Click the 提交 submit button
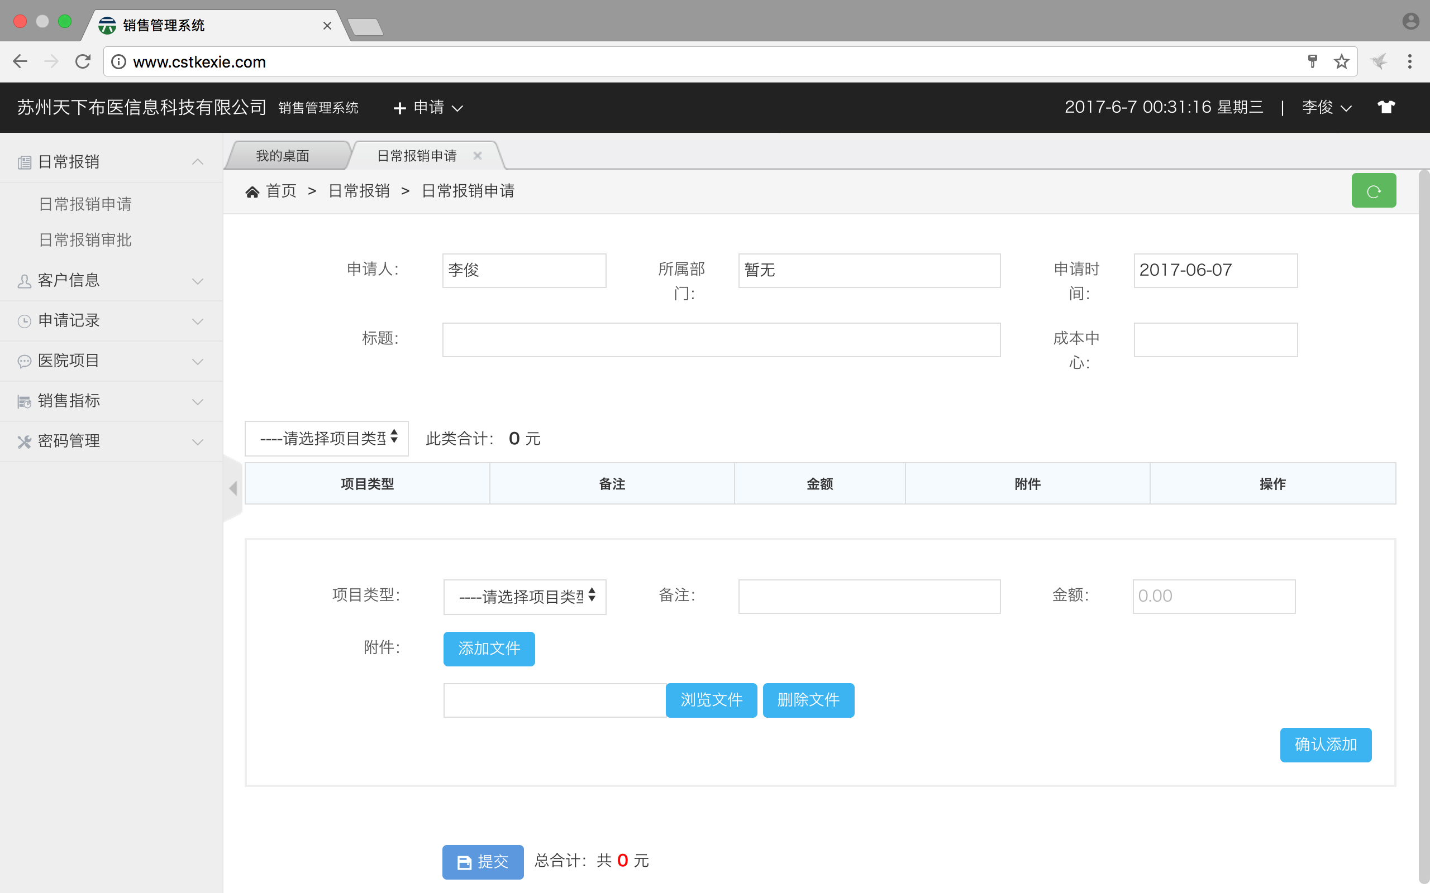1430x893 pixels. click(x=483, y=861)
